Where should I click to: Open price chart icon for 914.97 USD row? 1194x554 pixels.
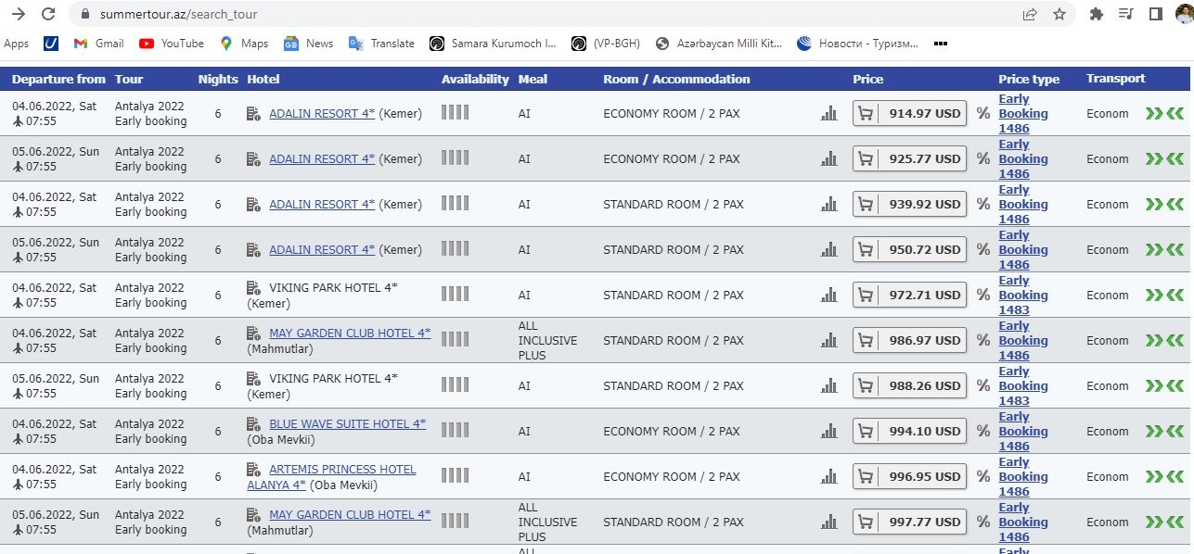coord(828,113)
